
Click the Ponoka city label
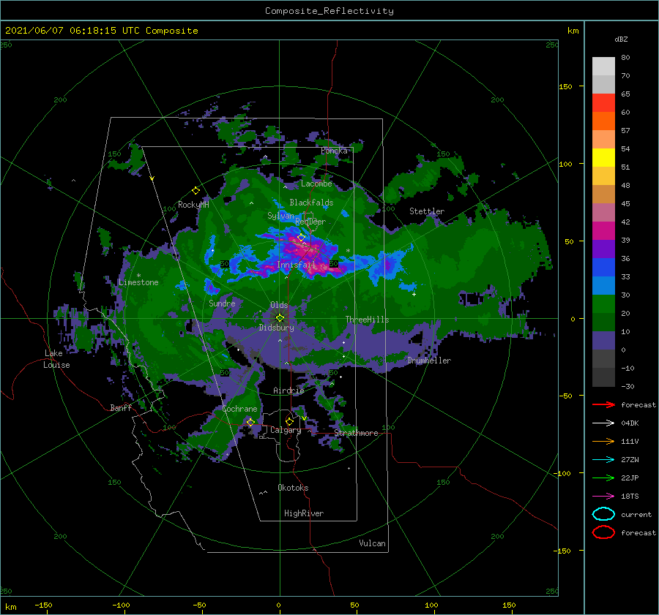point(334,151)
